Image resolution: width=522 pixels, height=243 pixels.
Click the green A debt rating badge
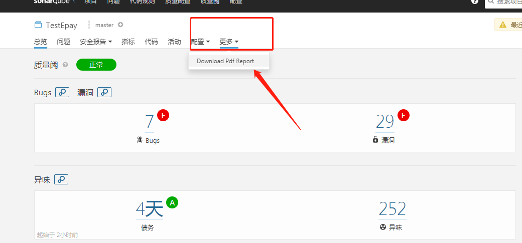pos(172,202)
